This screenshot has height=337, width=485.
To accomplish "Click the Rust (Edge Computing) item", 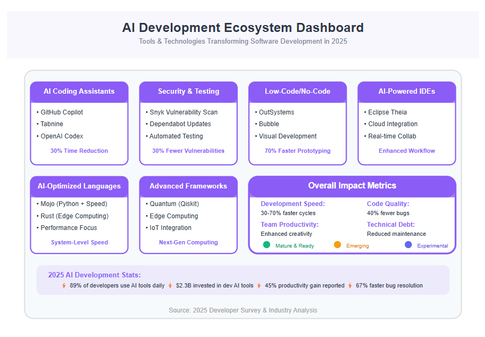I will pos(72,216).
